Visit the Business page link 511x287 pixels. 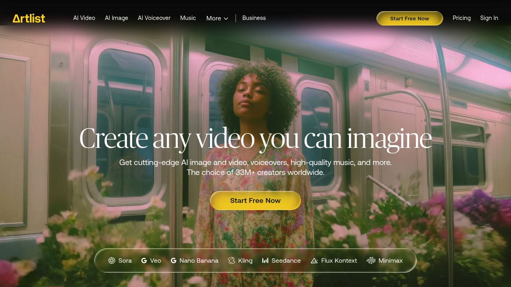[x=254, y=18]
